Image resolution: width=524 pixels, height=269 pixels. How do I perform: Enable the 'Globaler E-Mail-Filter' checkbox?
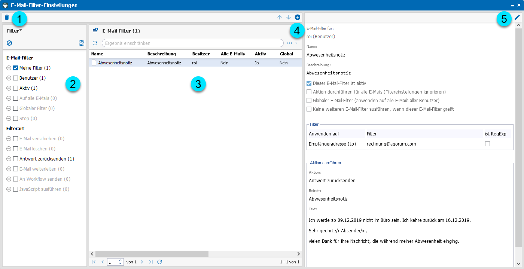pos(309,100)
